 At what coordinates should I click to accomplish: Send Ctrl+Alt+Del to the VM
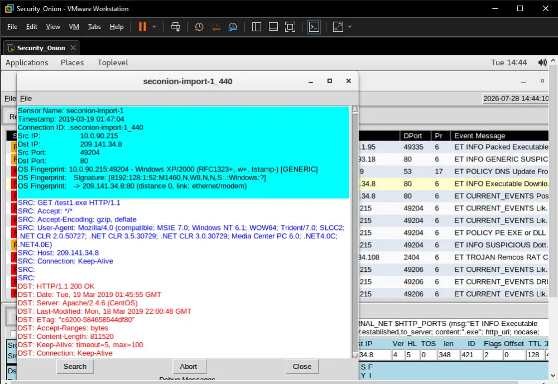(x=175, y=27)
